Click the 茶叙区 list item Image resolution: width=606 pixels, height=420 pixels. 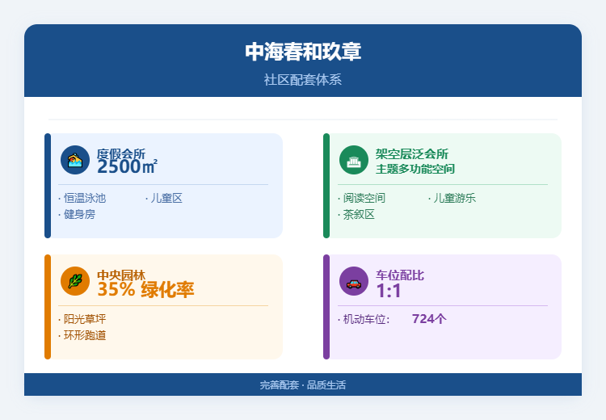[x=356, y=215]
